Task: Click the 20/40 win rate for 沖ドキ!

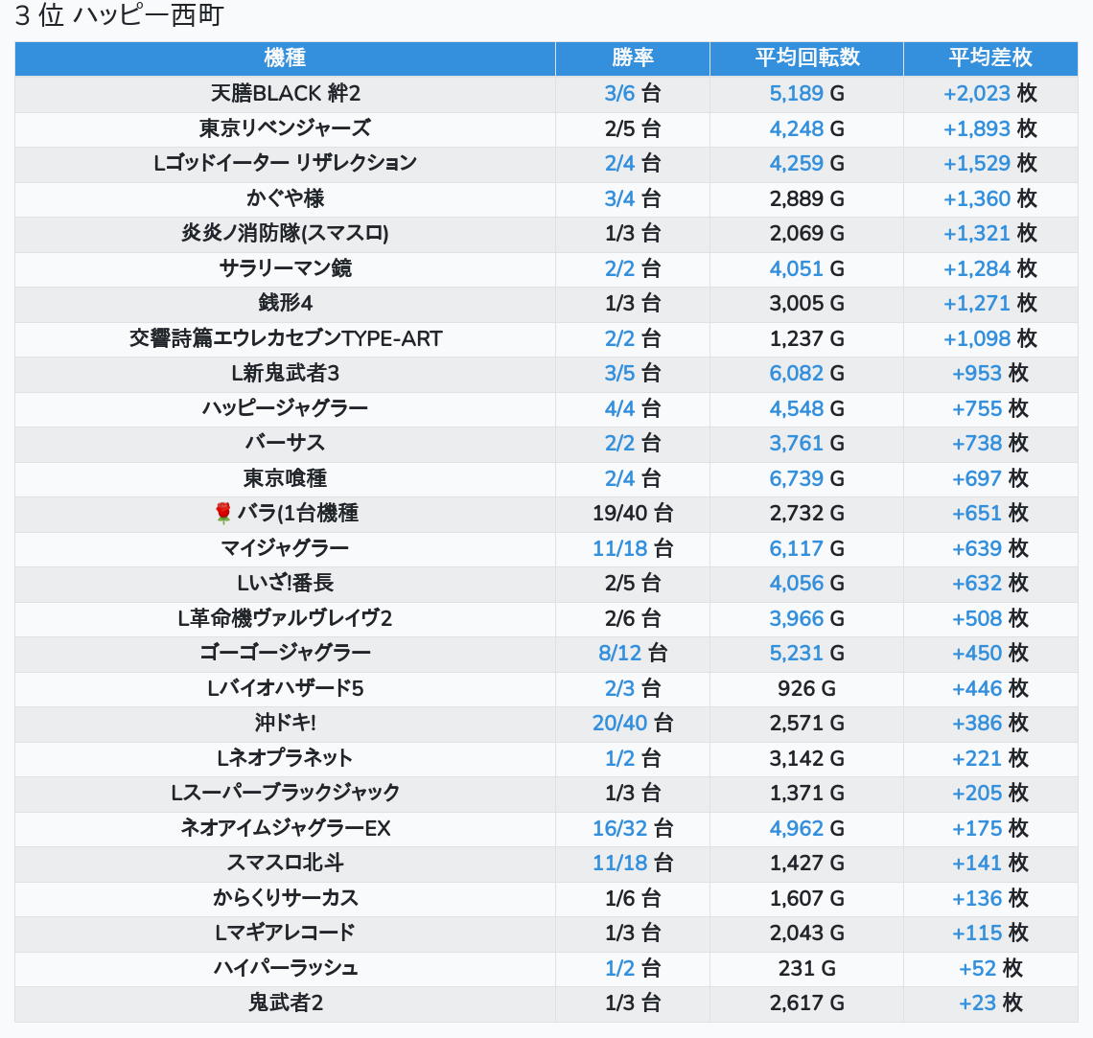Action: tap(620, 723)
